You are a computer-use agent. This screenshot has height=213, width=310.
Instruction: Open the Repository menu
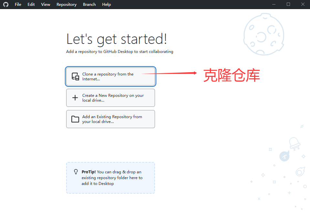67,5
